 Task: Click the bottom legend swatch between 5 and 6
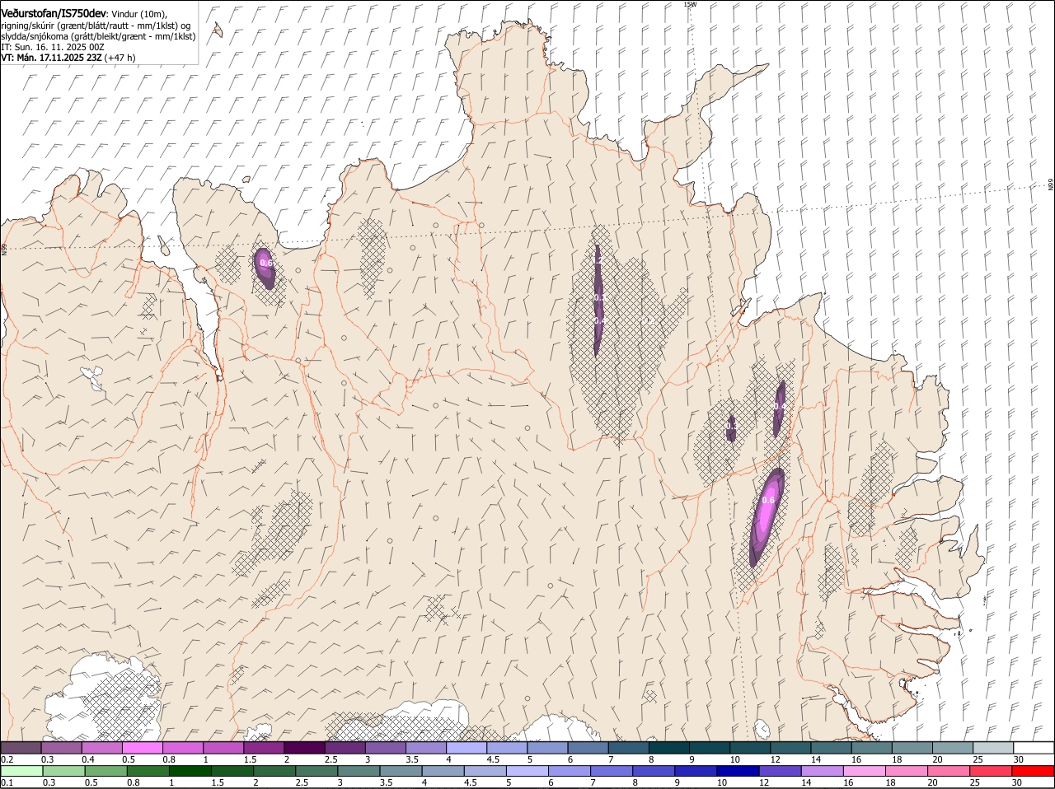527,771
